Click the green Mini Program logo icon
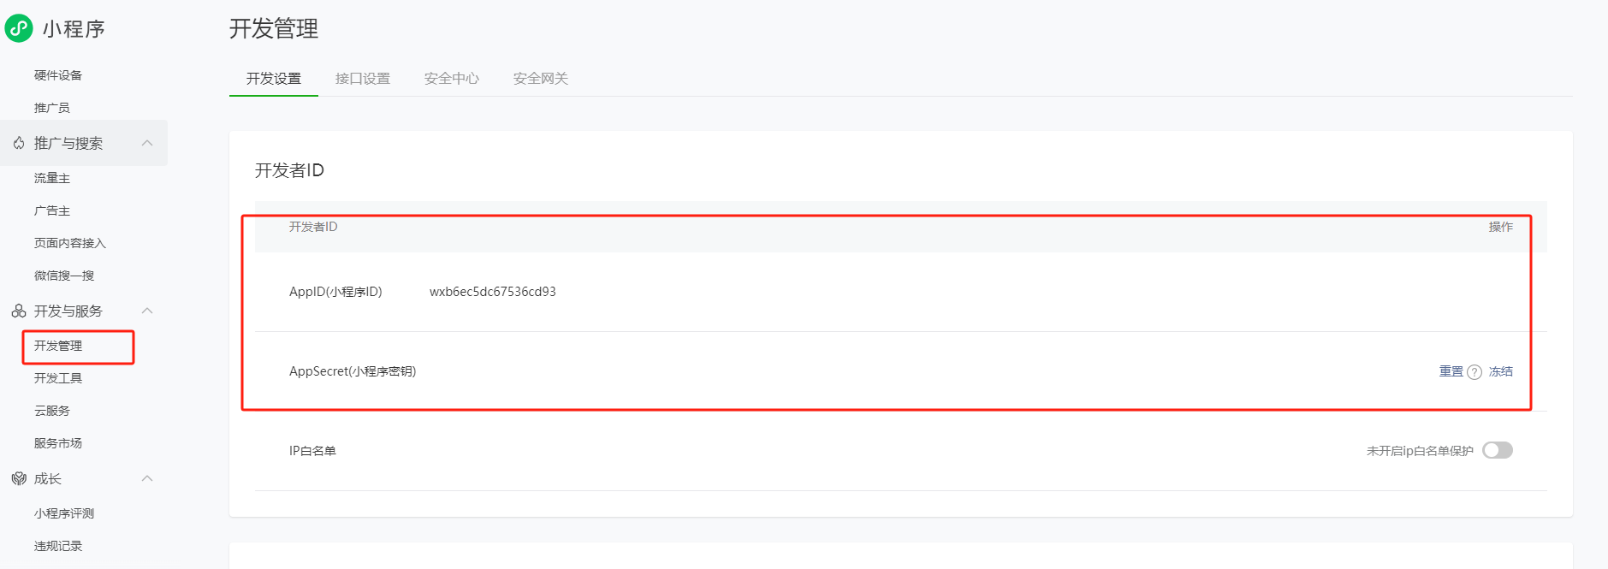1608x569 pixels. [19, 28]
